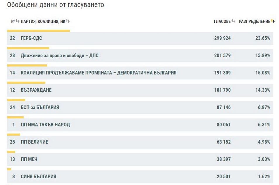Click the Обобщени данни от гласуването heading

pos(56,5)
